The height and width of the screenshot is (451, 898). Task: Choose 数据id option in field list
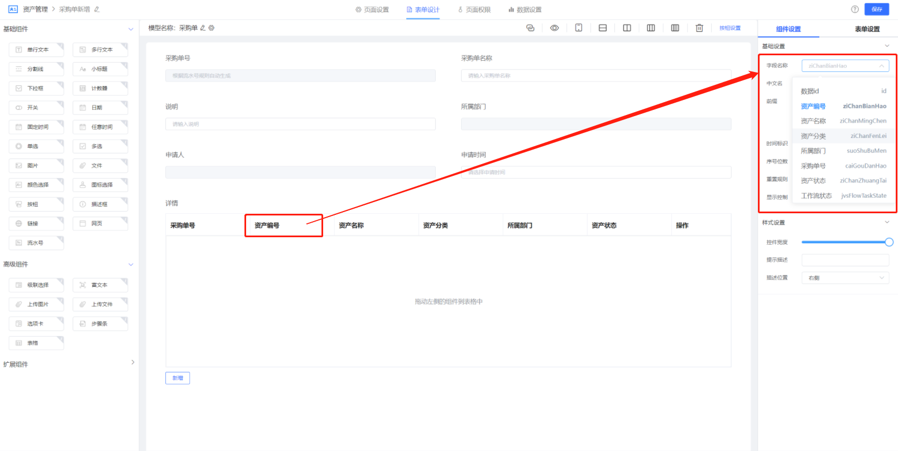pos(843,91)
